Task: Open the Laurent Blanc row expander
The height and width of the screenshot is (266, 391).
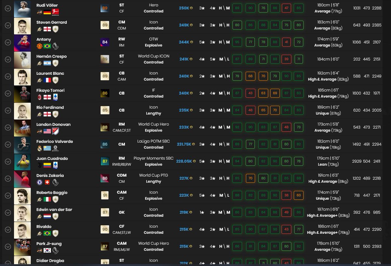Action: 8,76
